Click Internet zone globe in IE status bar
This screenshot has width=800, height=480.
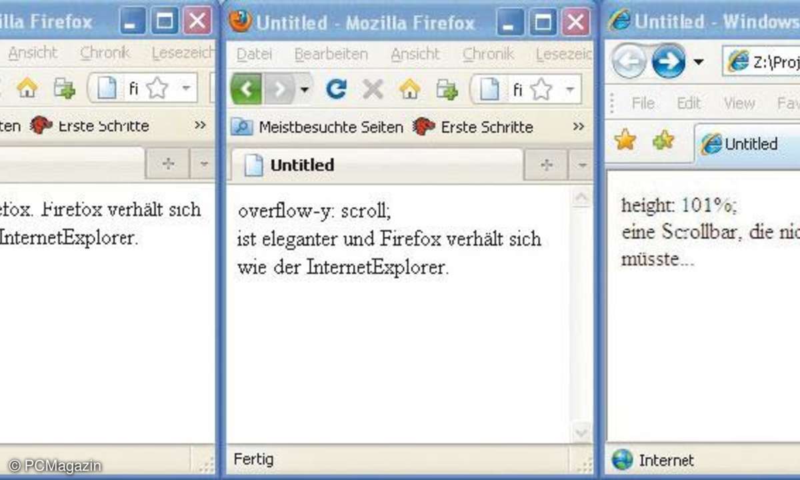click(x=622, y=459)
